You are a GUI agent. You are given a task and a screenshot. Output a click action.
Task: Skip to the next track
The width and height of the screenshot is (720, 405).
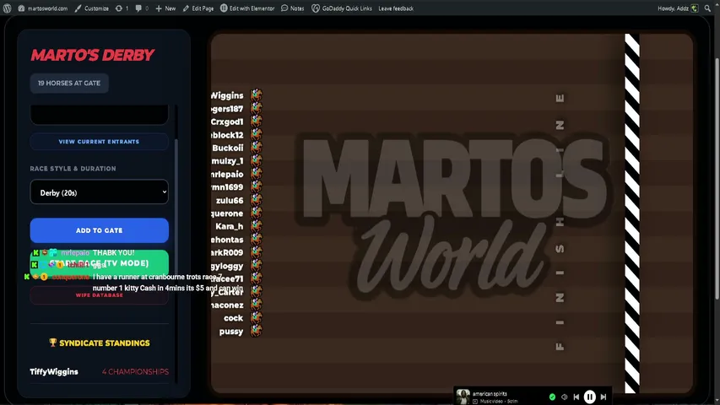pos(604,397)
